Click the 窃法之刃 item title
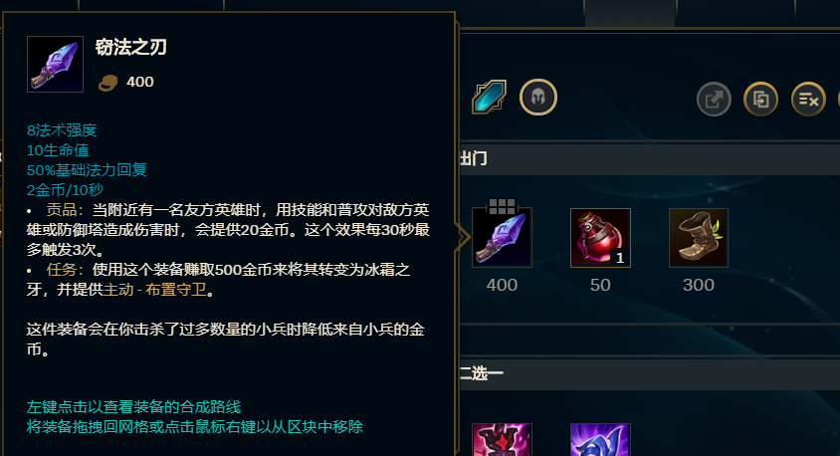The width and height of the screenshot is (840, 456). click(131, 48)
